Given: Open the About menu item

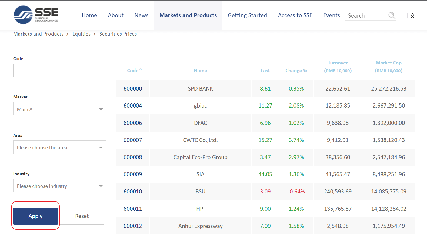Looking at the screenshot, I should coord(115,15).
